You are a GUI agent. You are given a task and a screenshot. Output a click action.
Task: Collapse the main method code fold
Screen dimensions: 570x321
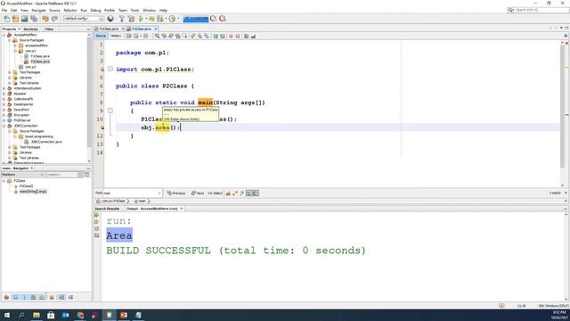(x=110, y=111)
